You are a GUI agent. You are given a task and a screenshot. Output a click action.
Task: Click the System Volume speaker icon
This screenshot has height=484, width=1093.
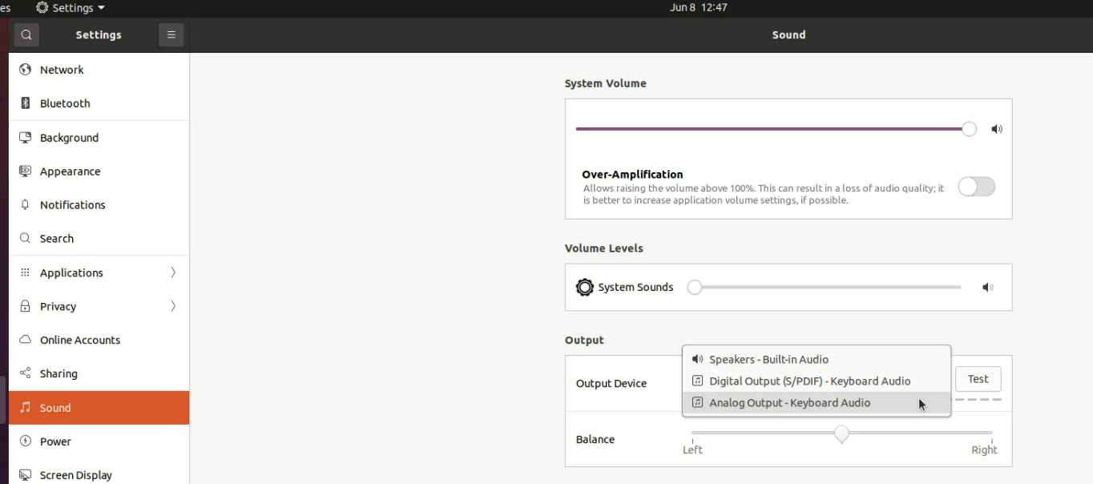coord(997,129)
